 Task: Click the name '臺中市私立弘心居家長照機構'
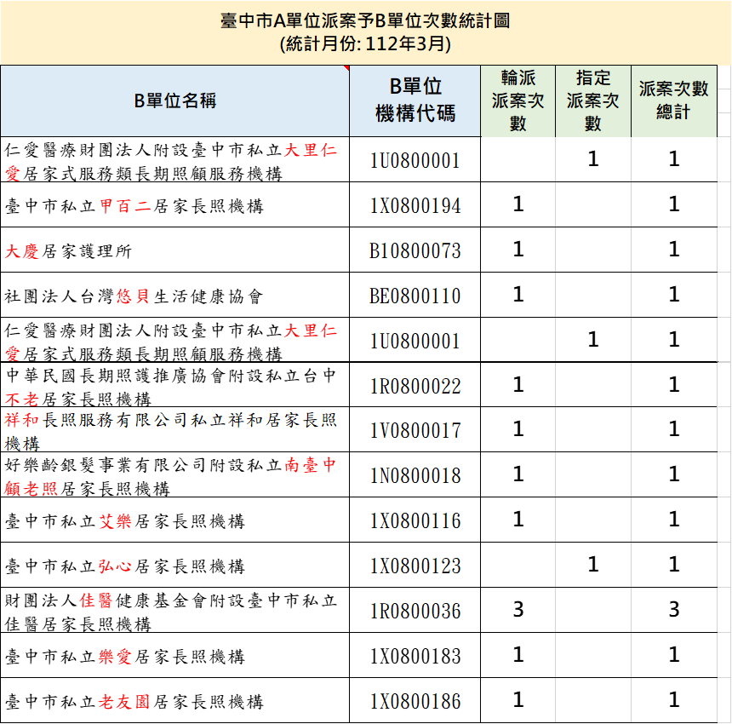(125, 566)
